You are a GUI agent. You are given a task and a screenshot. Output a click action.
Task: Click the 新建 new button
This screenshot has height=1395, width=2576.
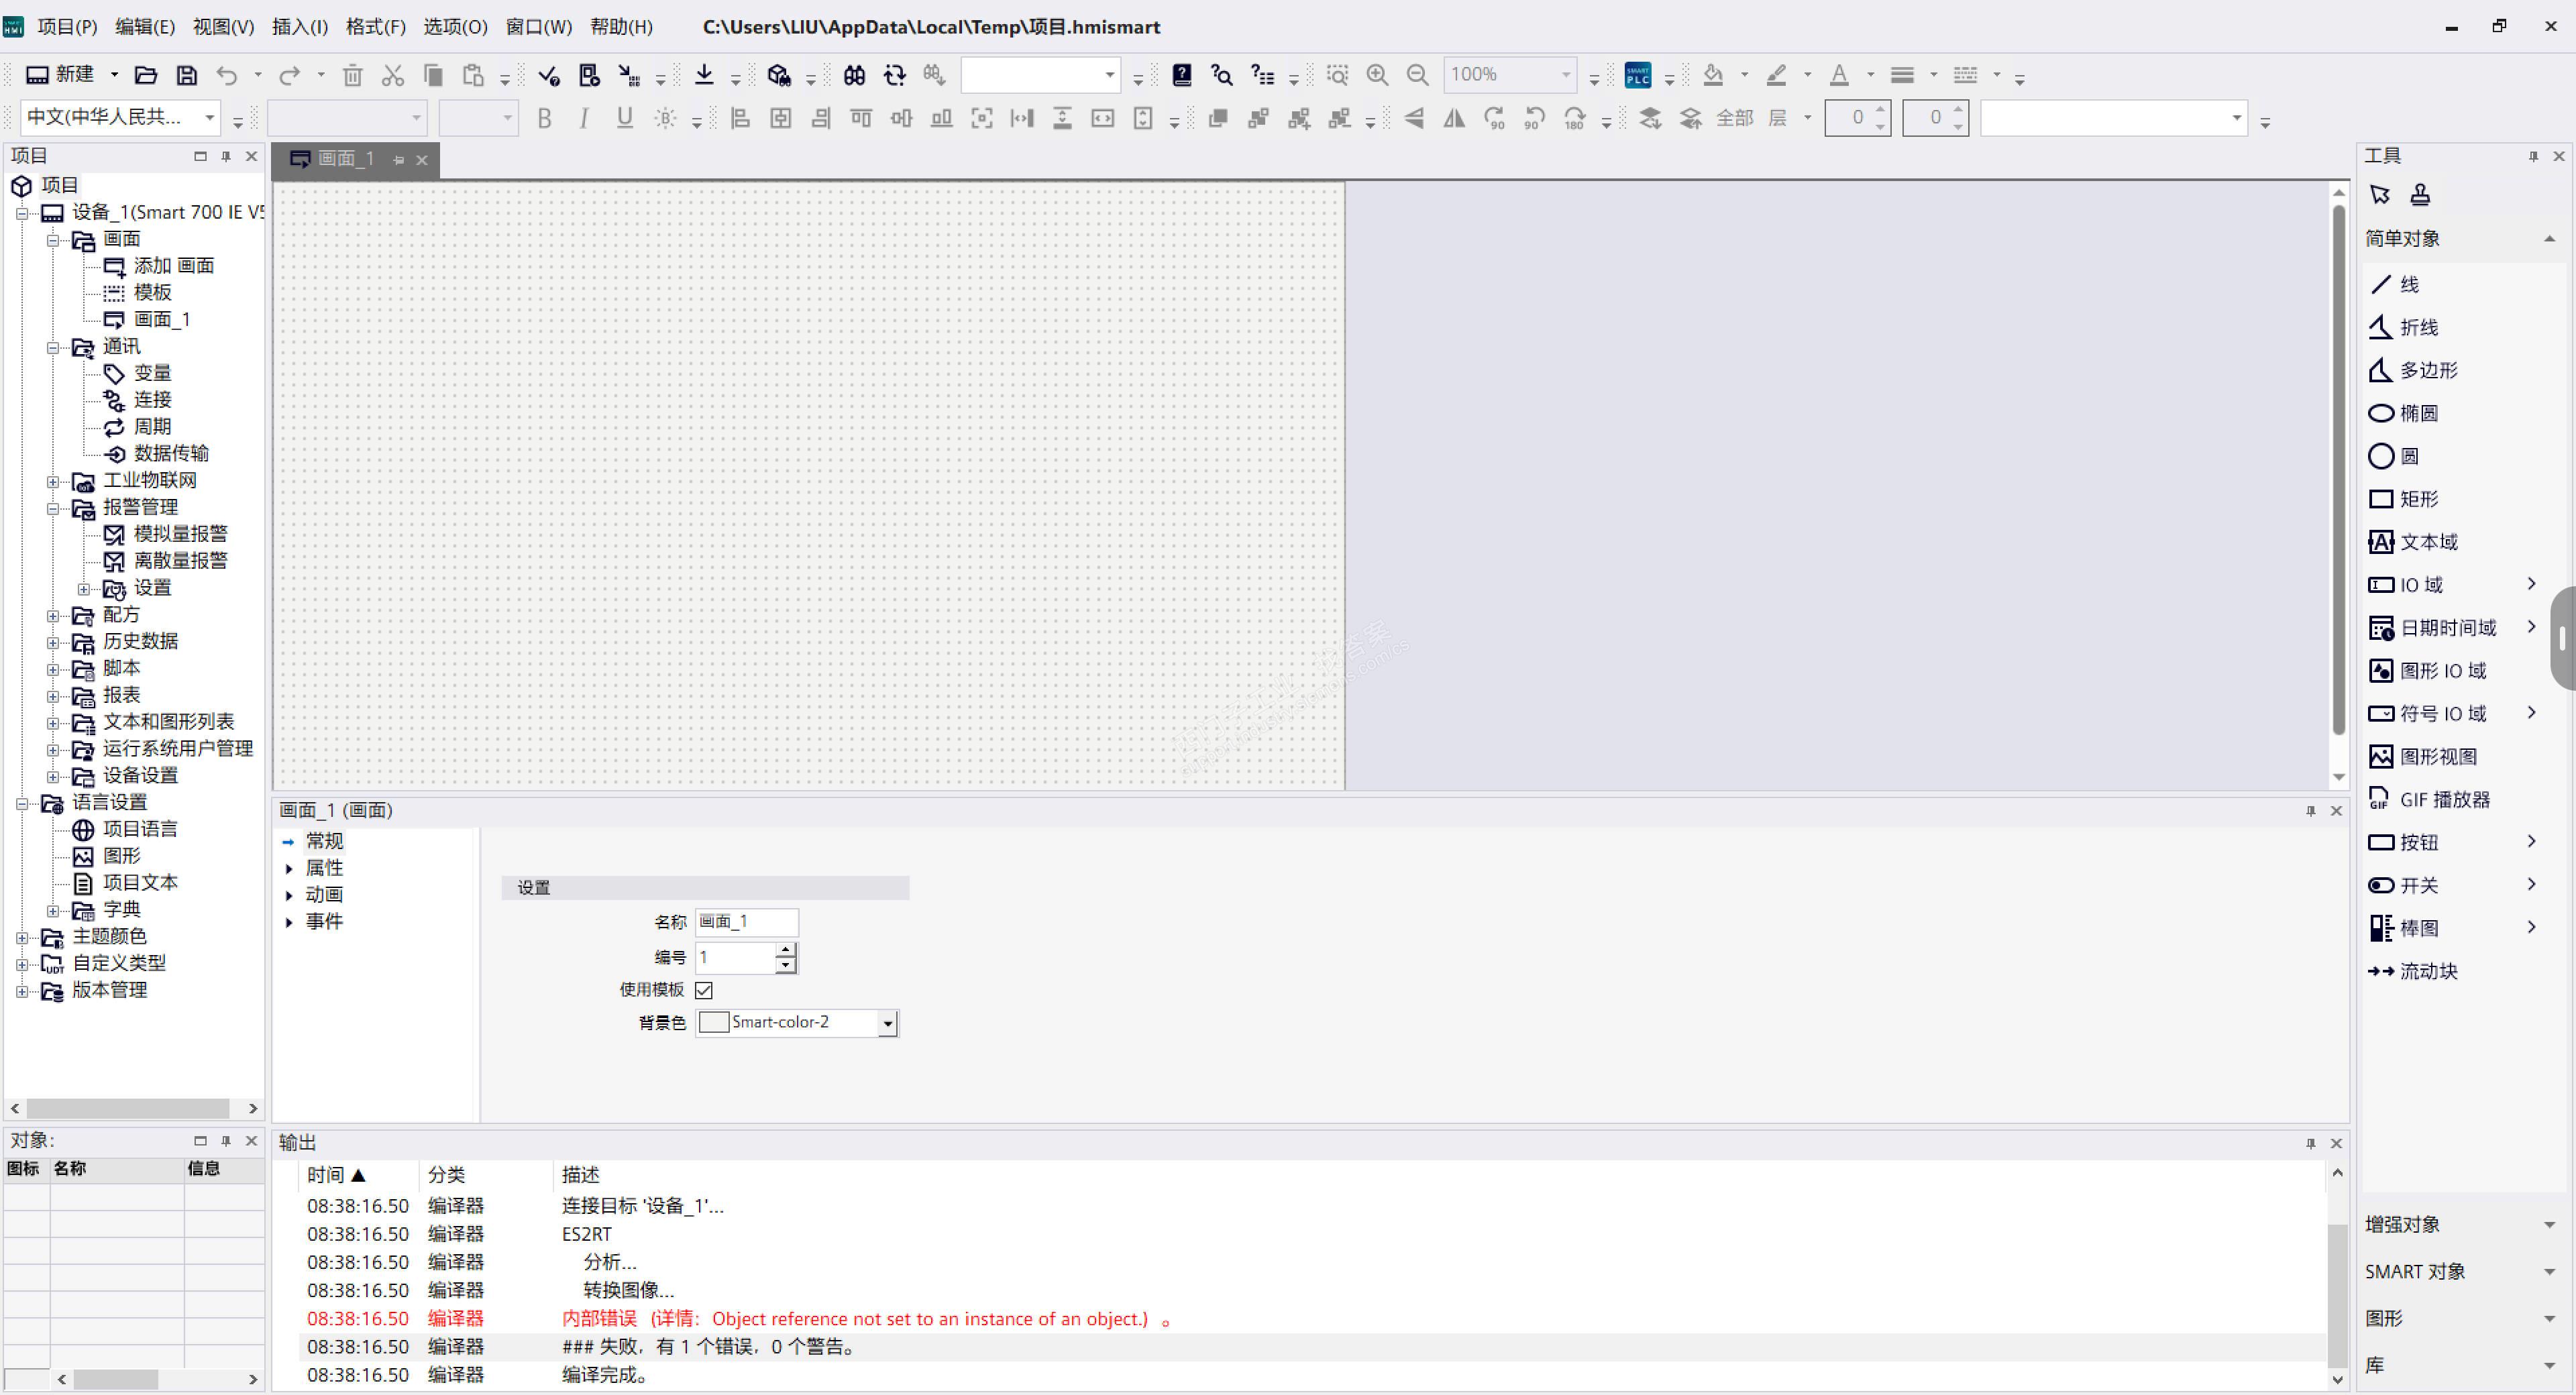pyautogui.click(x=61, y=75)
